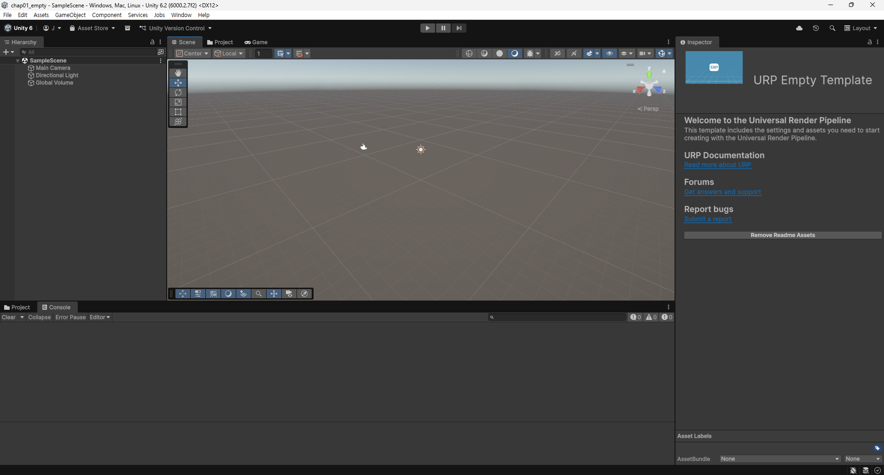Click the Play button
The width and height of the screenshot is (884, 475).
click(427, 28)
